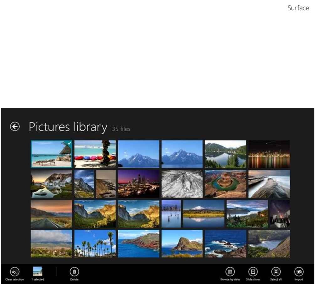Start the Slide show

pyautogui.click(x=253, y=271)
